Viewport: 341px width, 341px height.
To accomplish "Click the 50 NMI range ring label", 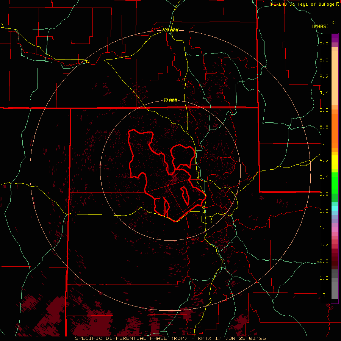I will (170, 100).
